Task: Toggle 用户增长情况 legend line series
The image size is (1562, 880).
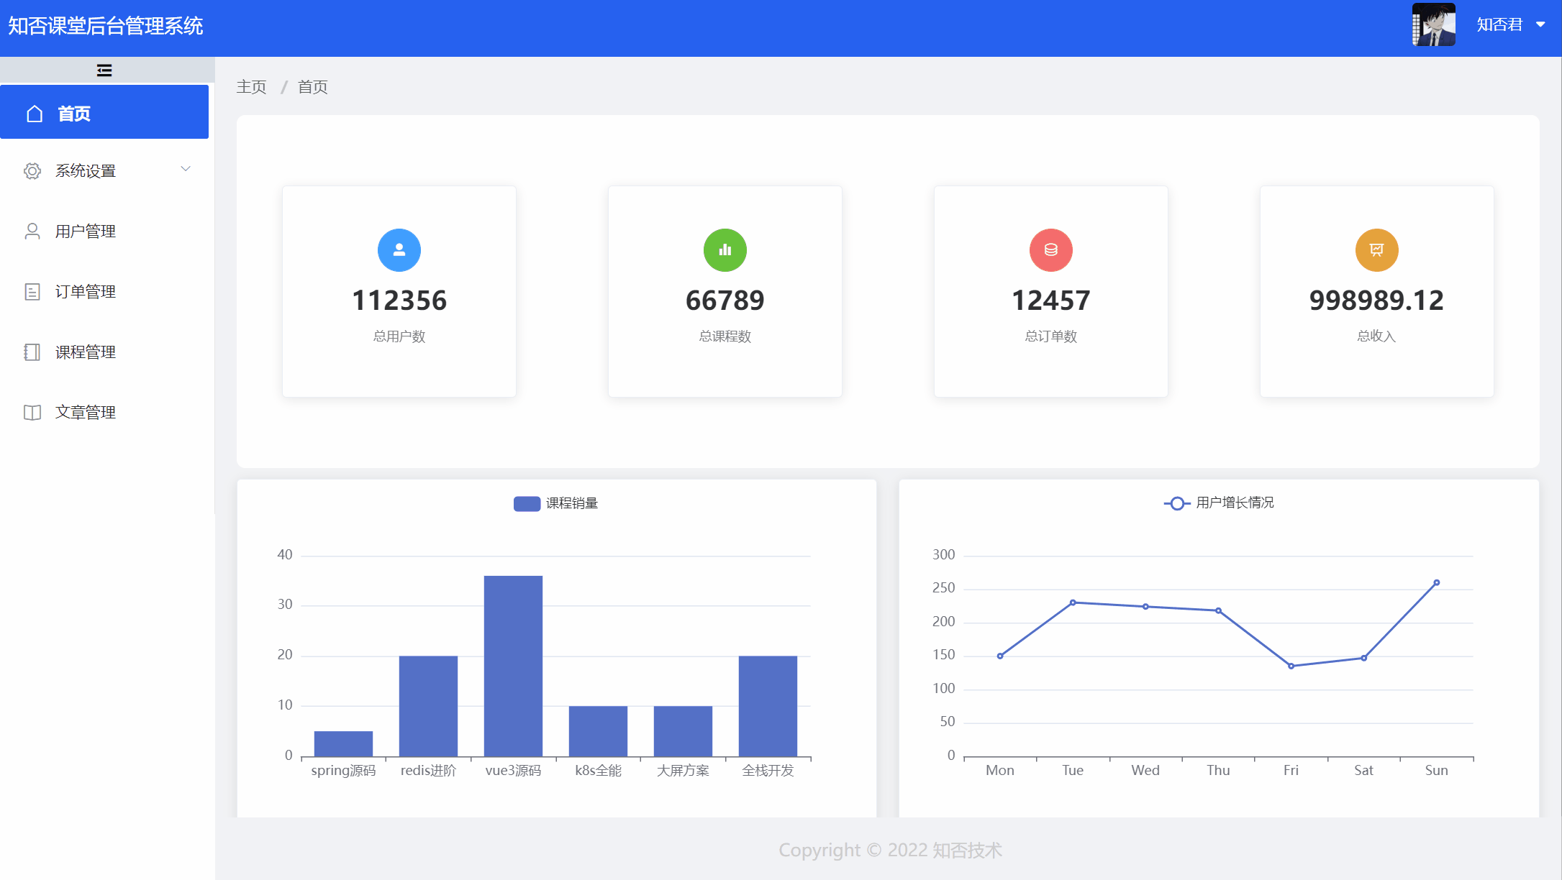Action: coord(1176,503)
